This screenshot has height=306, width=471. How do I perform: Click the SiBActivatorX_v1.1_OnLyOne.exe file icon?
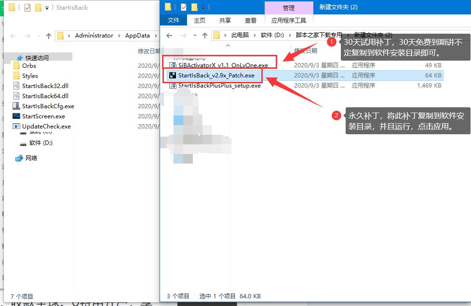[173, 65]
